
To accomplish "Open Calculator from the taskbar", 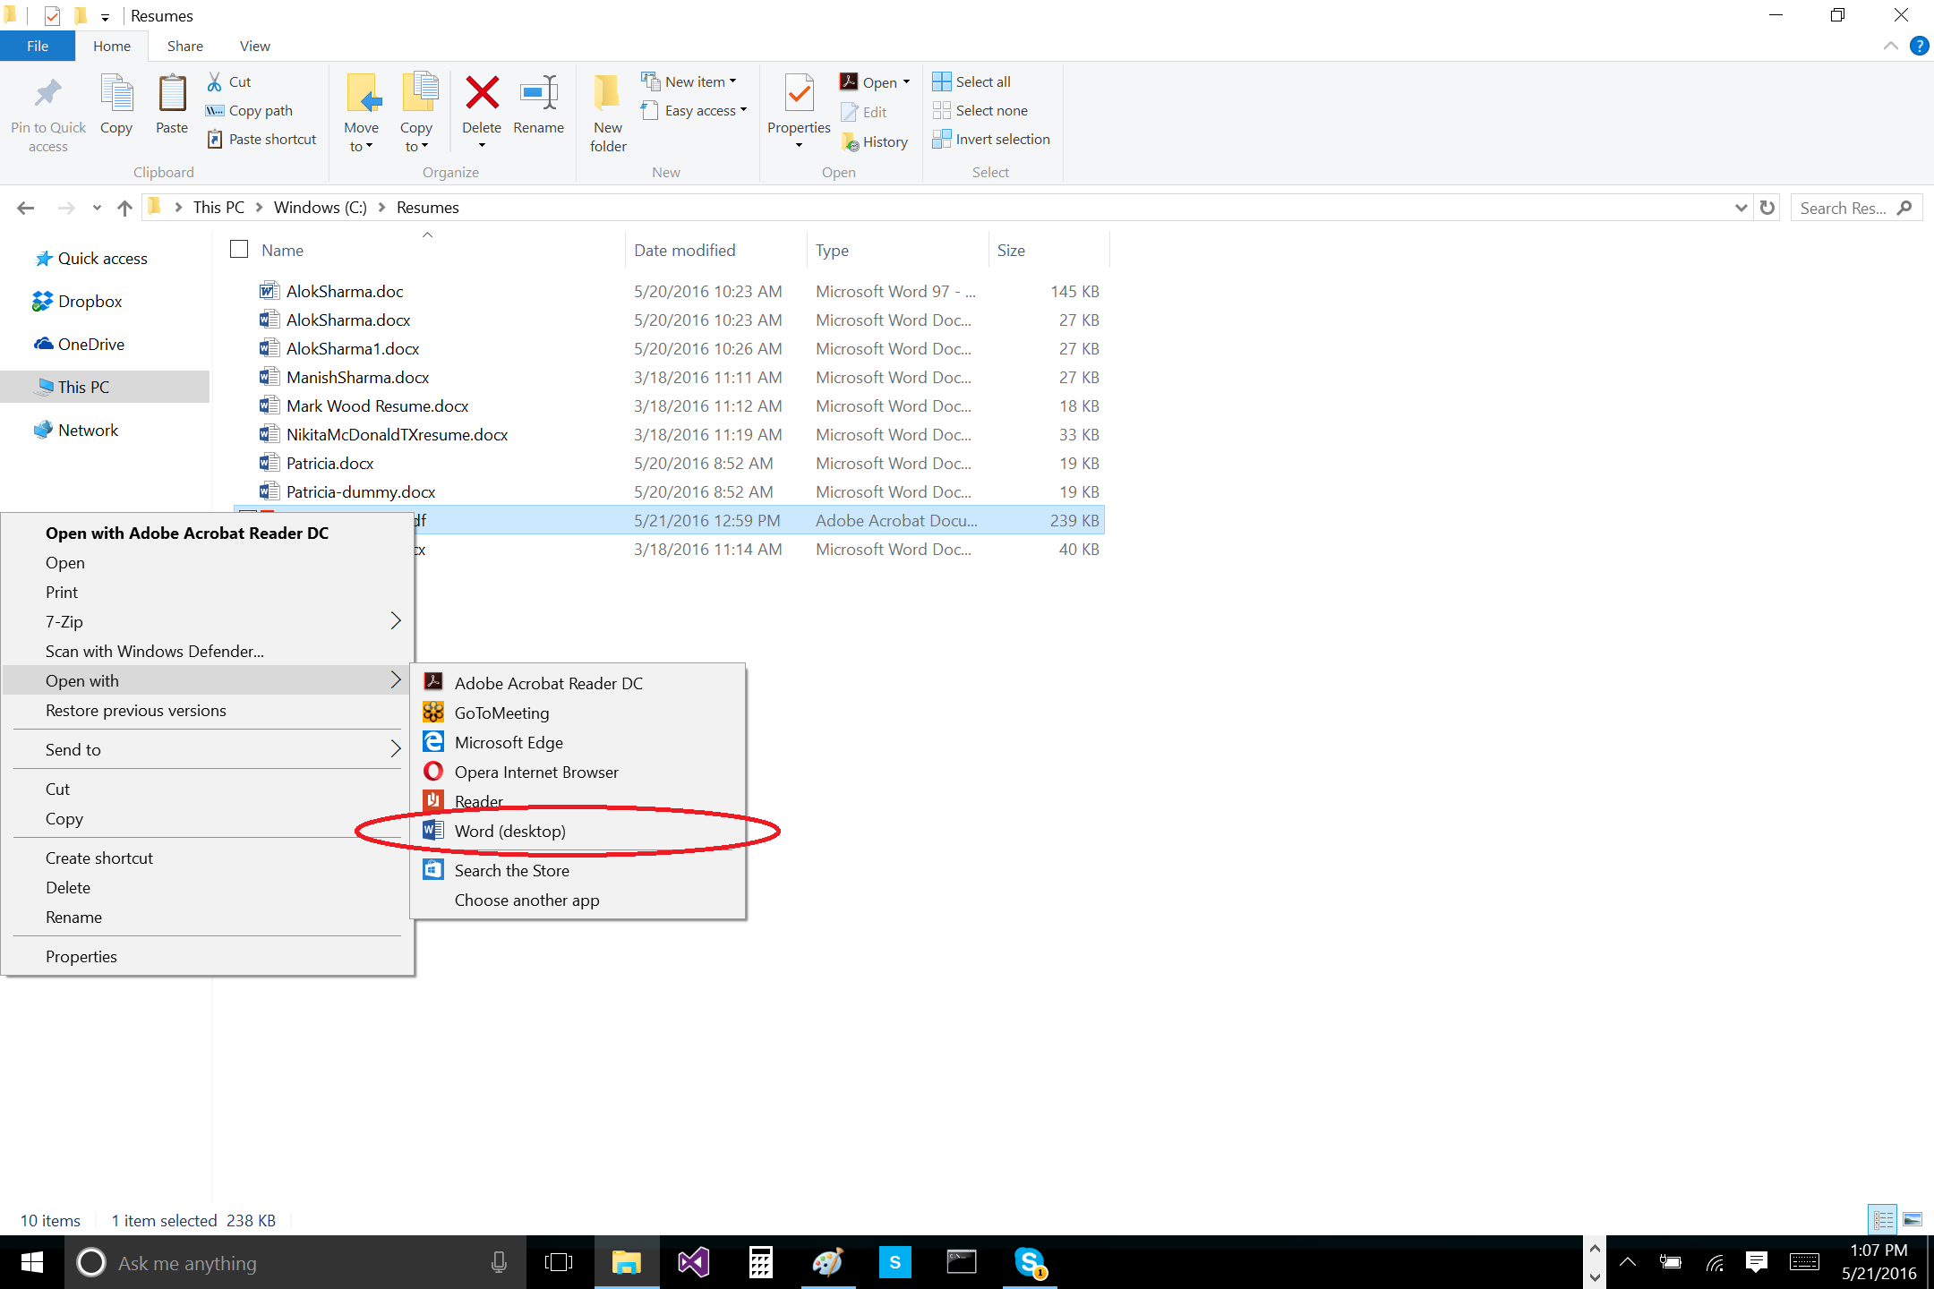I will coord(760,1262).
